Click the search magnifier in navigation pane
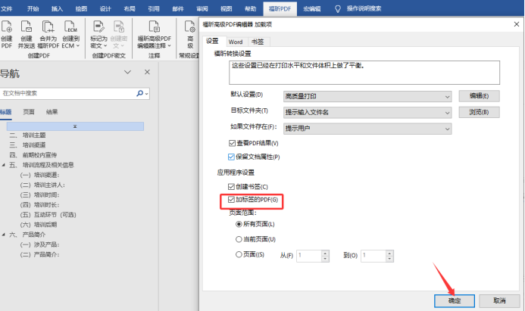This screenshot has width=525, height=311. [x=140, y=93]
